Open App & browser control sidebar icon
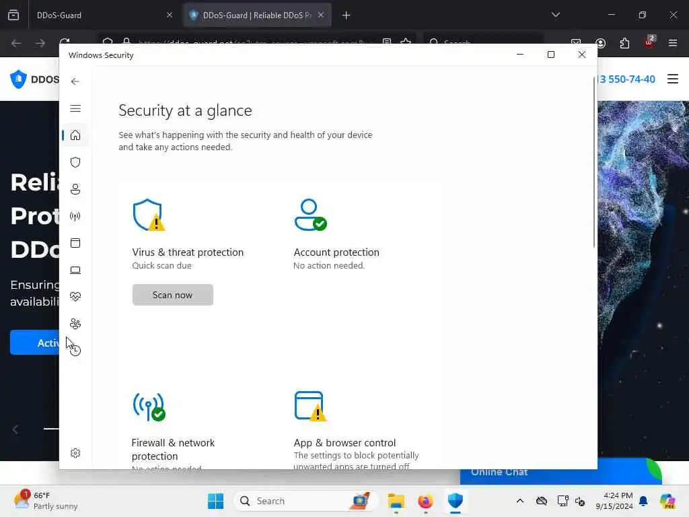The height and width of the screenshot is (517, 689). click(75, 243)
